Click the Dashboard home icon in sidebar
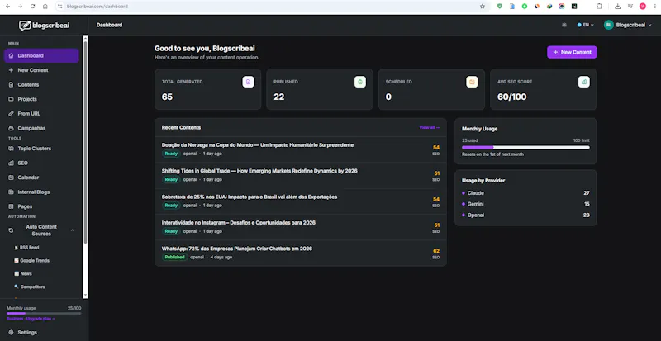This screenshot has height=341, width=661. pyautogui.click(x=11, y=55)
